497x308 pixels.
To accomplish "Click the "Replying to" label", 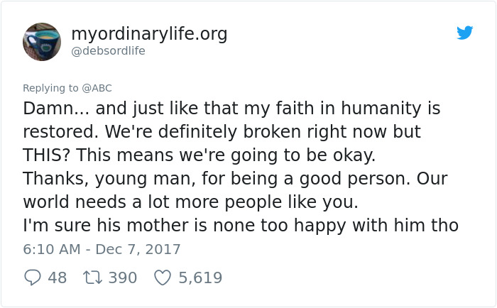I will point(51,88).
